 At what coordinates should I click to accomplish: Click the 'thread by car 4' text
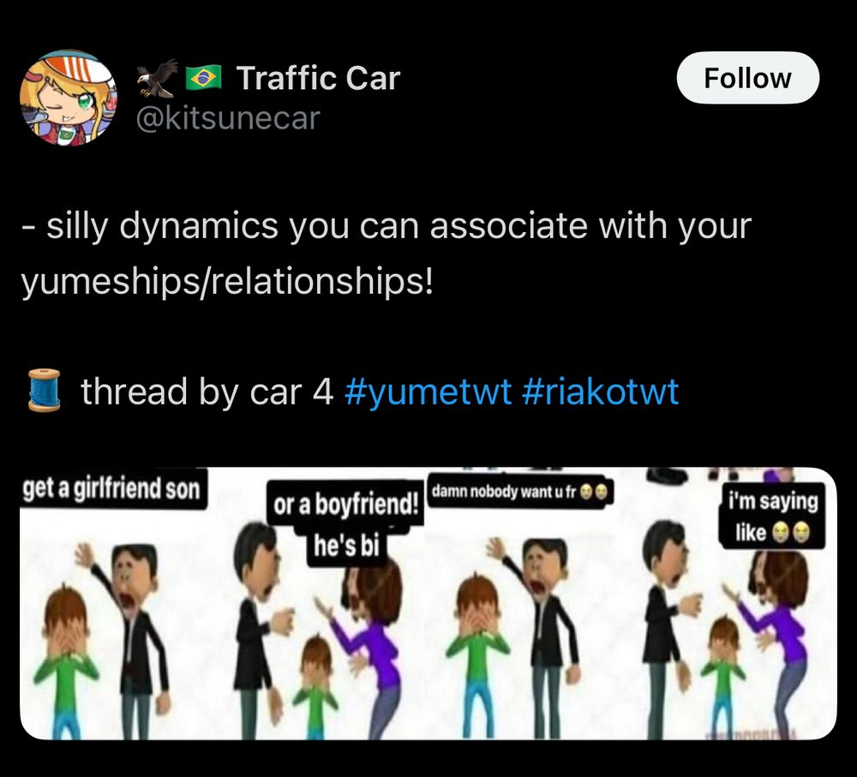pos(207,391)
